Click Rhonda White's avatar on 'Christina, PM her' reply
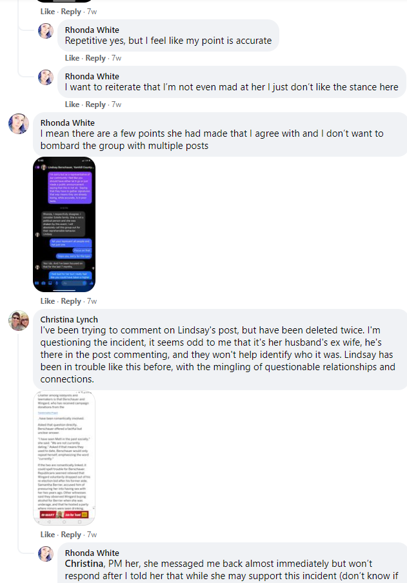The image size is (407, 583). coord(46,554)
